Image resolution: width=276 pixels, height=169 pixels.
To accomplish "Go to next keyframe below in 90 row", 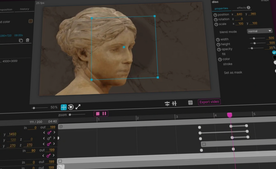I will click(54, 155).
